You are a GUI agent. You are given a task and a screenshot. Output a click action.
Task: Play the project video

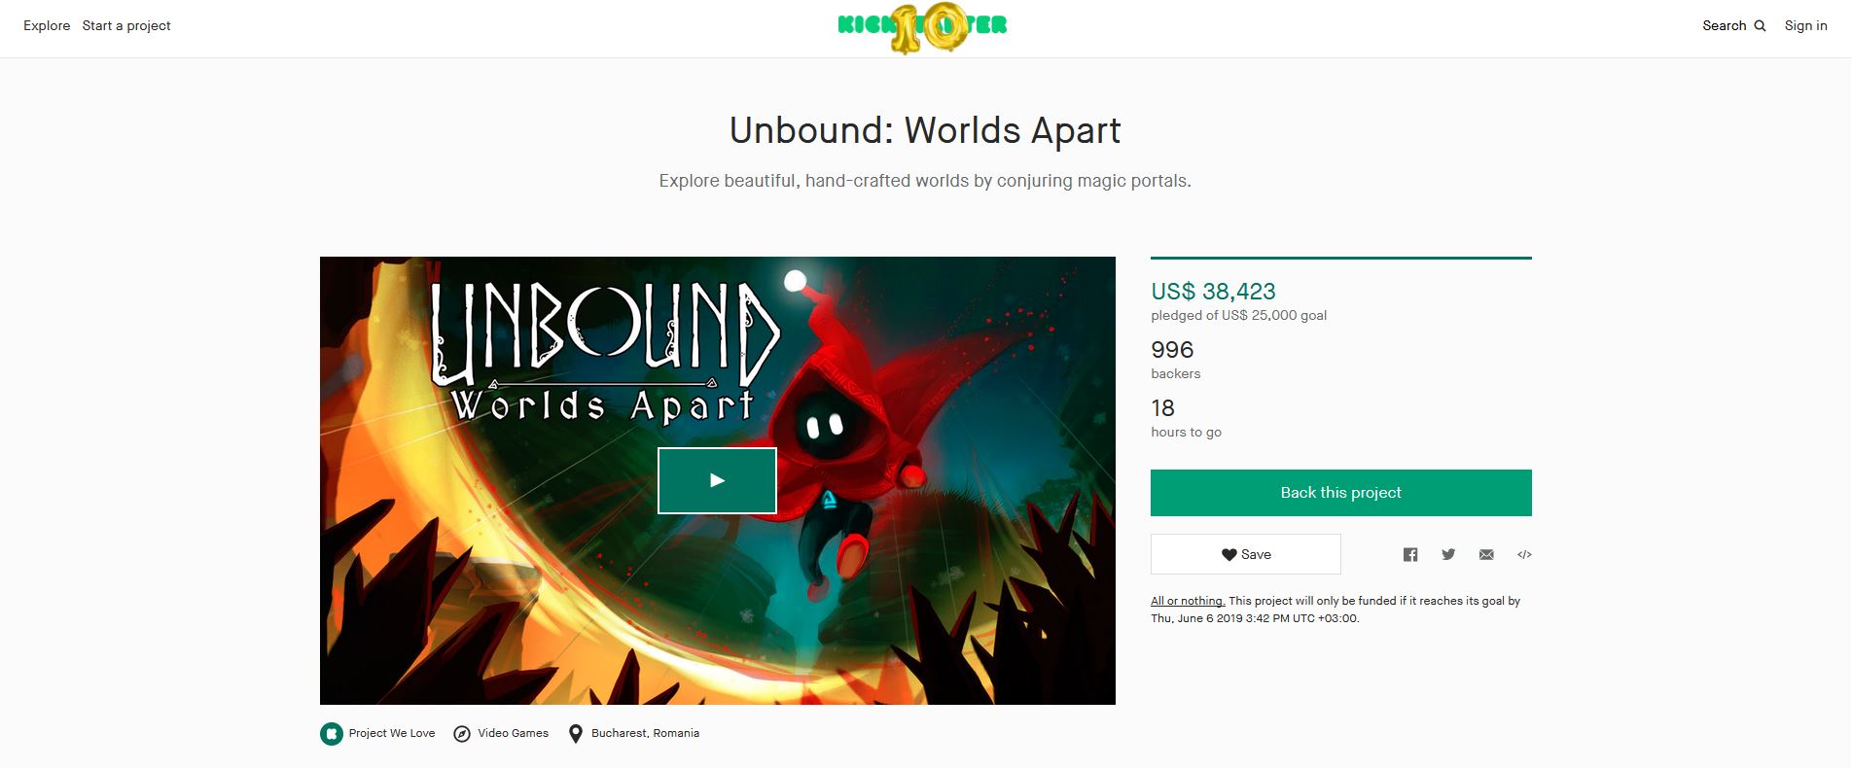tap(717, 480)
